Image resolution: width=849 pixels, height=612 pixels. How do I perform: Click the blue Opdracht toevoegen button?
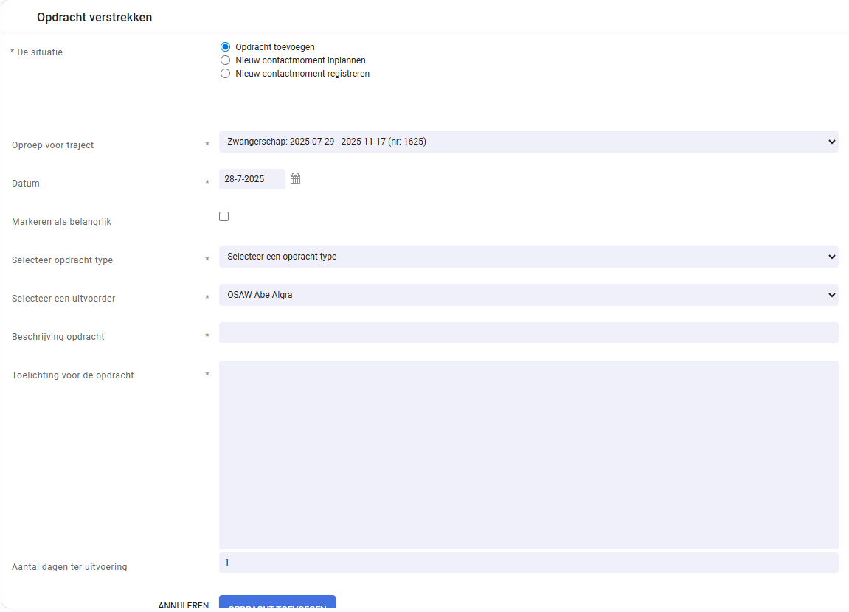pyautogui.click(x=277, y=602)
